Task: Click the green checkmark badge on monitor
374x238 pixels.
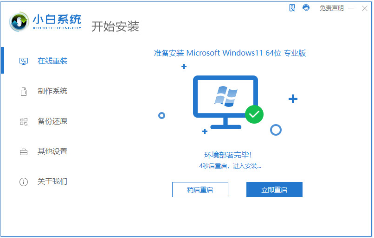Action: pyautogui.click(x=254, y=114)
